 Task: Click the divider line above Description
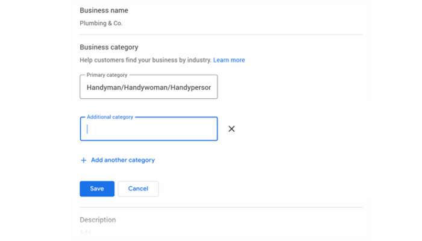click(221, 208)
